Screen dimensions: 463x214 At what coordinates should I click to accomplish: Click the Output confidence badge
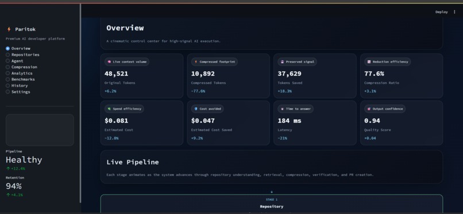[385, 109]
